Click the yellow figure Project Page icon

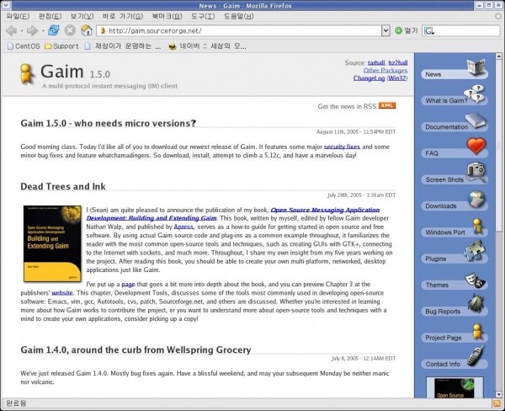pyautogui.click(x=477, y=332)
